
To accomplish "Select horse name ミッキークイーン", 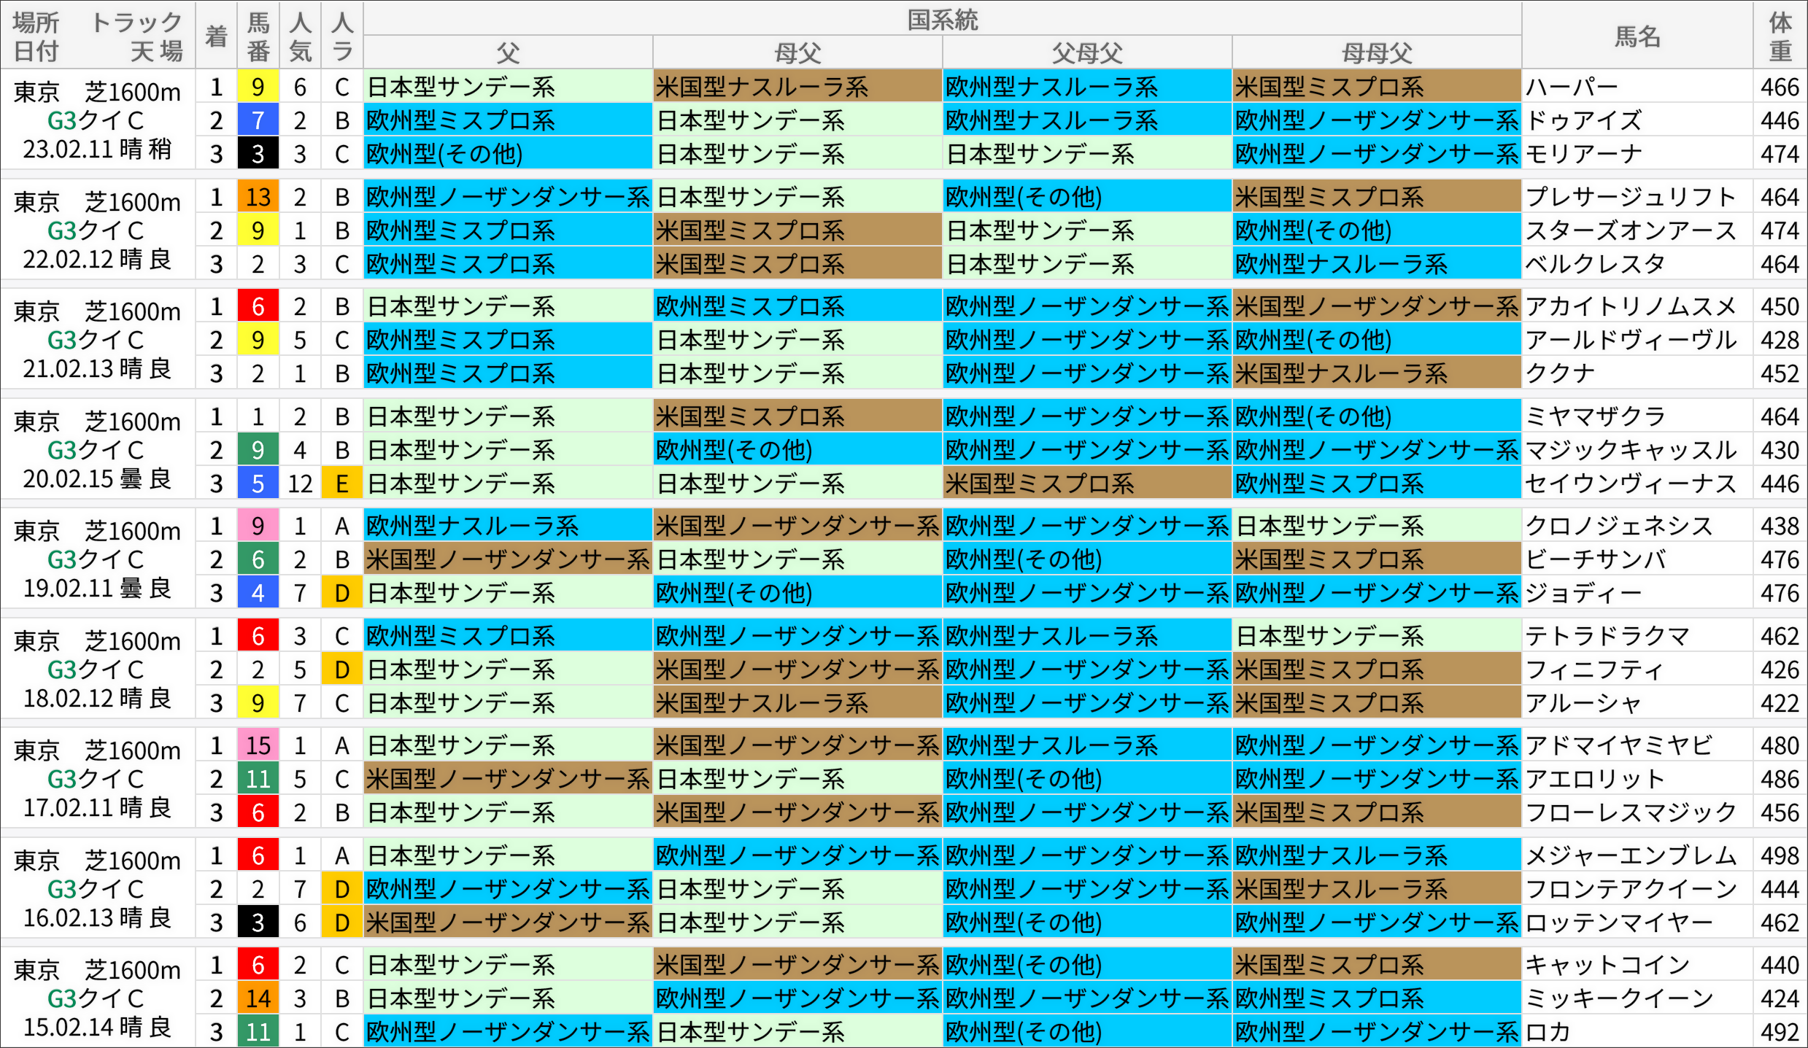I will (1618, 998).
